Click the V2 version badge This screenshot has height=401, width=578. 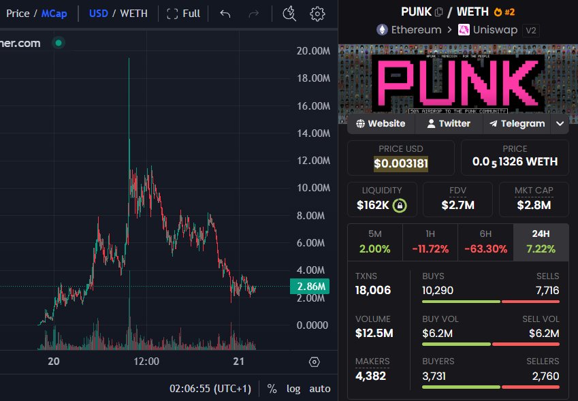[531, 30]
